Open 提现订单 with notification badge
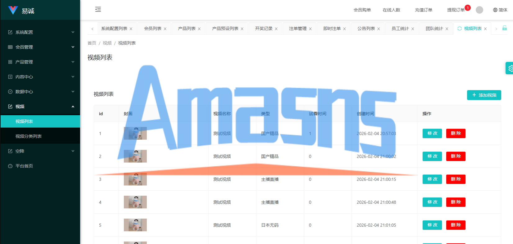513x244 pixels. point(456,10)
